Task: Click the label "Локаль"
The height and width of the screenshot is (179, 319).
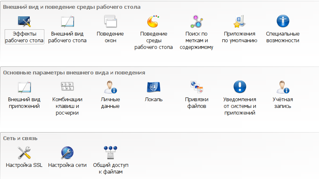Action: [154, 100]
